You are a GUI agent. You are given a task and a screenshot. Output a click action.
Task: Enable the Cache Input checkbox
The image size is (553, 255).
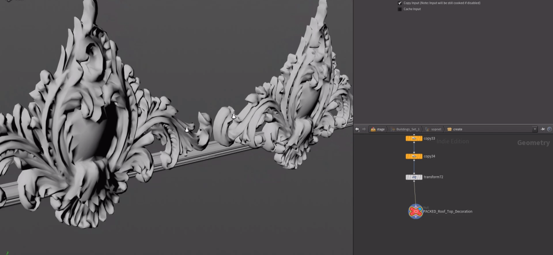point(400,9)
